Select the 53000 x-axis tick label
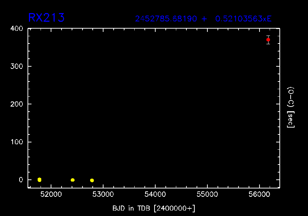The width and height of the screenshot is (308, 216). click(103, 195)
